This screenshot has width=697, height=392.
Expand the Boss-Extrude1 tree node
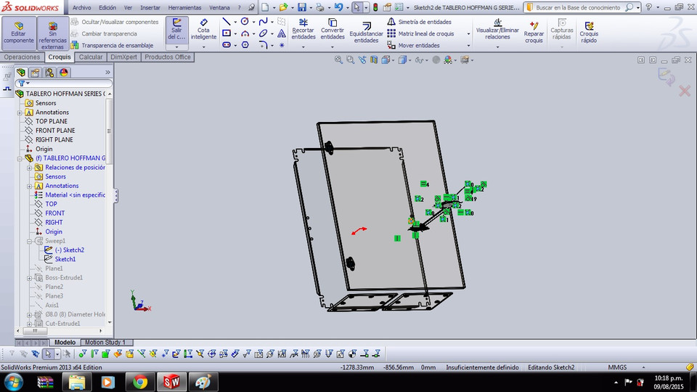29,277
